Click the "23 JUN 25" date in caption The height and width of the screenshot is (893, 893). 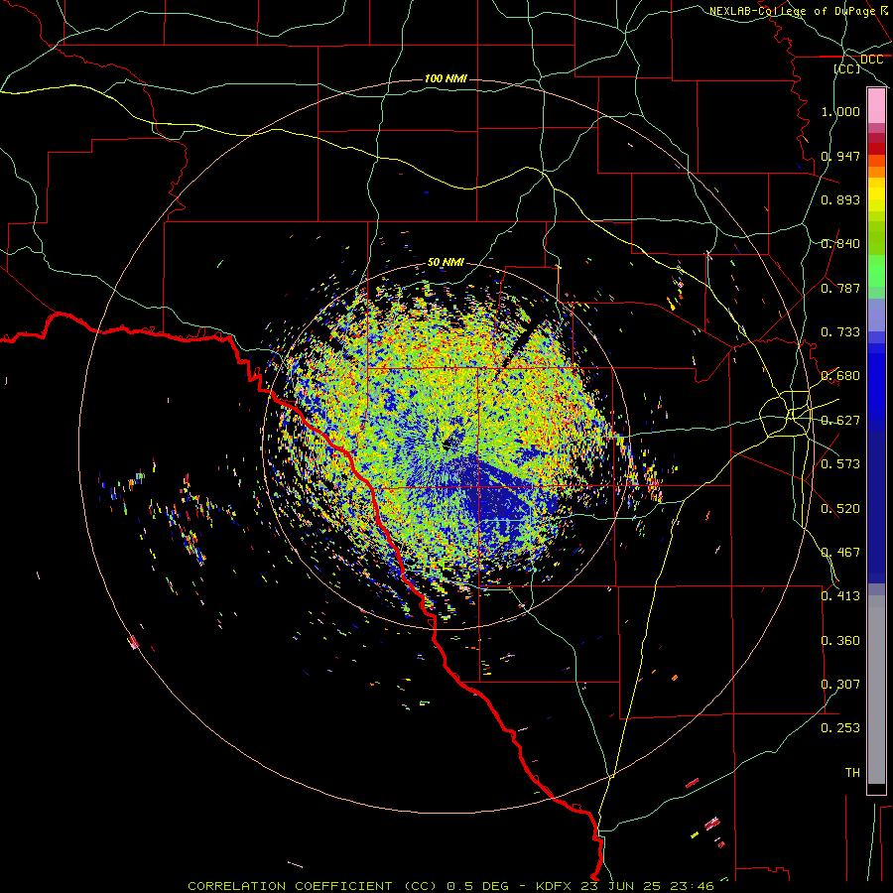click(x=621, y=886)
